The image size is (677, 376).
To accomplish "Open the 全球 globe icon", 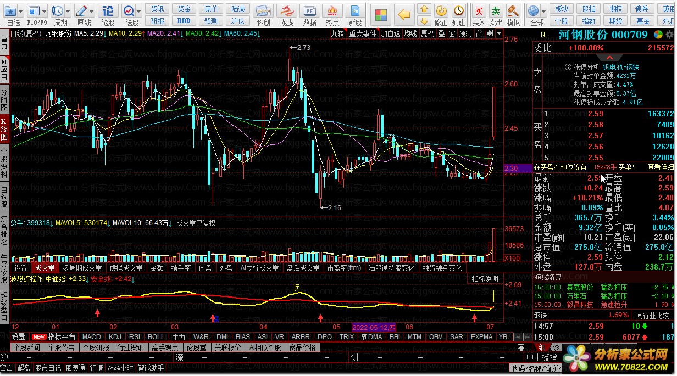I will coord(533,10).
